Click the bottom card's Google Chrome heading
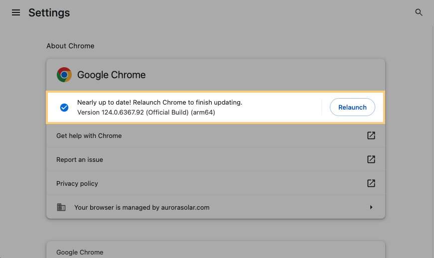 (80, 252)
